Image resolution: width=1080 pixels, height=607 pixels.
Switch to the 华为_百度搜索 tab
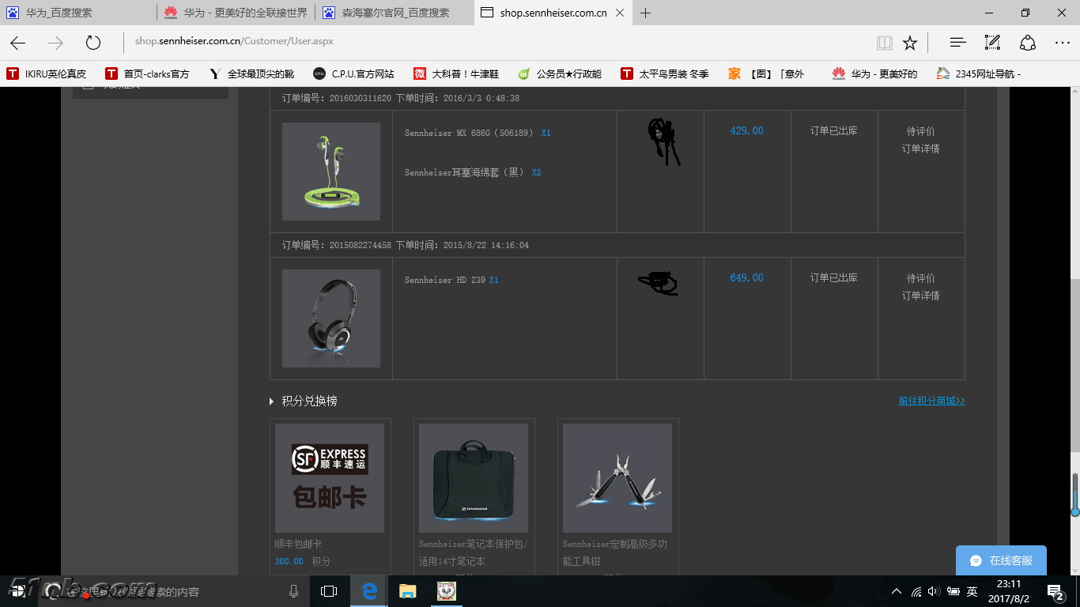[79, 13]
